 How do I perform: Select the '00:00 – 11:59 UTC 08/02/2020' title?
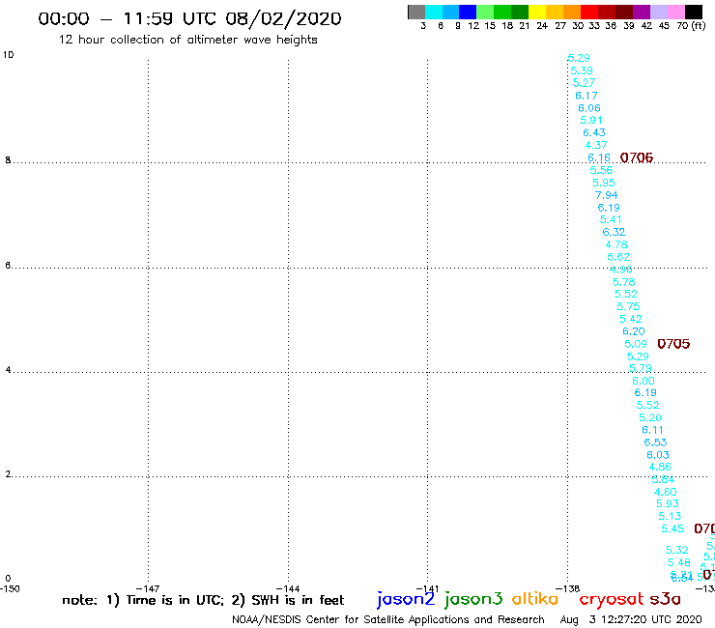189,18
